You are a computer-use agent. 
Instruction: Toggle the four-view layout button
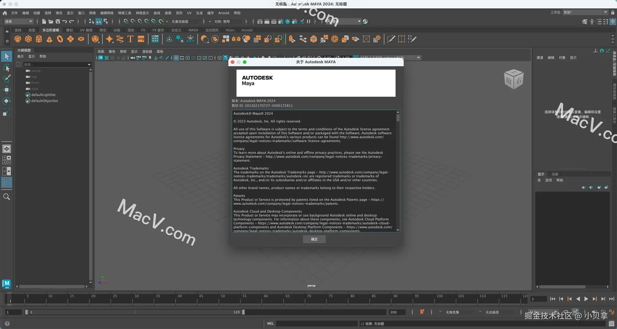[x=6, y=160]
